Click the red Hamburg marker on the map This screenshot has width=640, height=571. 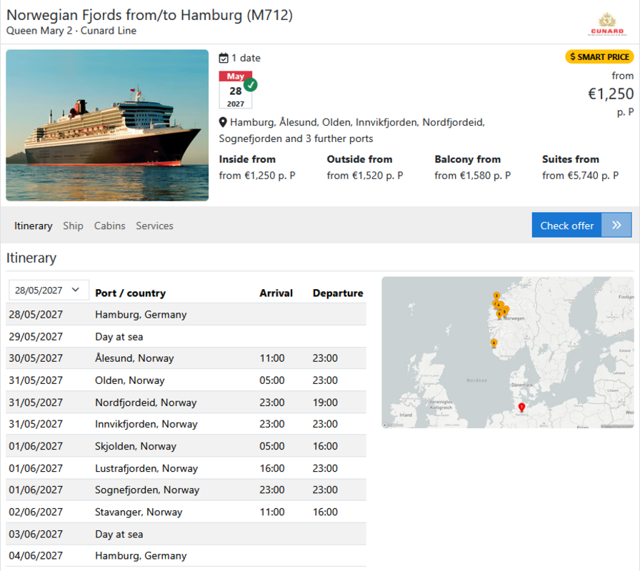[521, 407]
